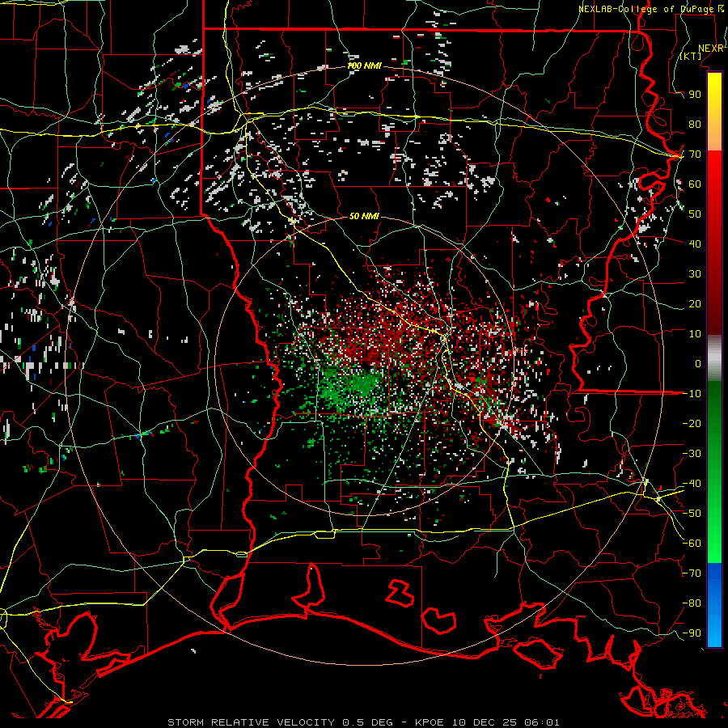Screen dimensions: 728x728
Task: Click the -10 value on the velocity scale
Action: point(692,394)
